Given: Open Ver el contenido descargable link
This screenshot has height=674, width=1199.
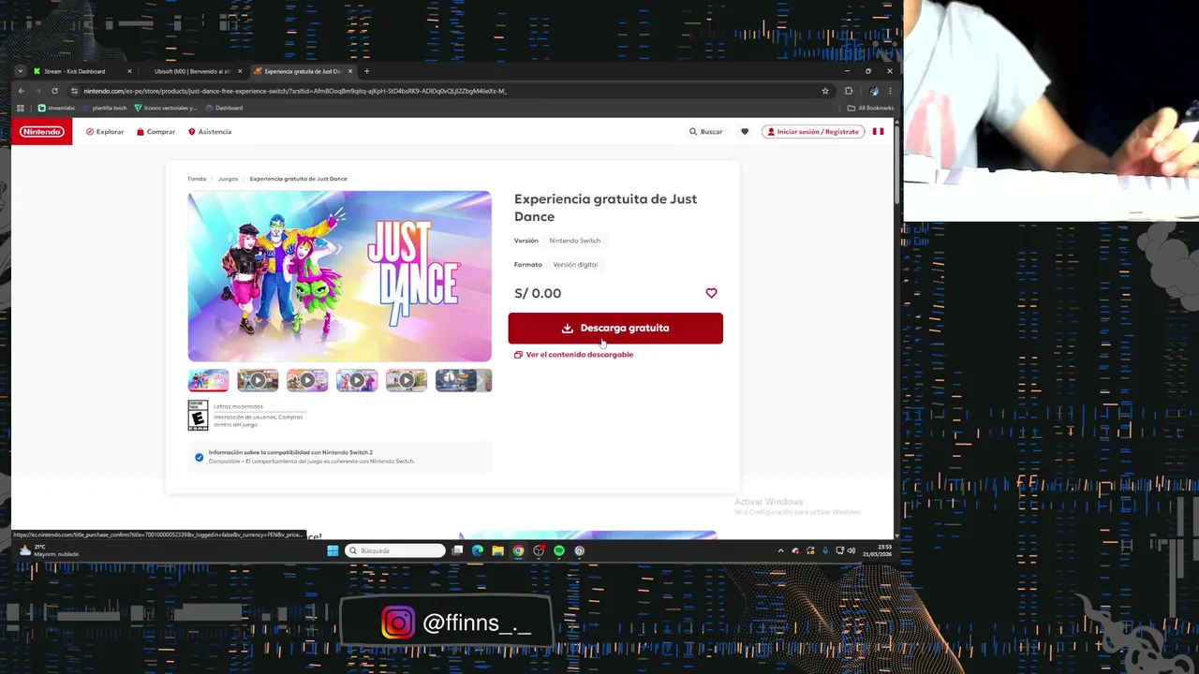Looking at the screenshot, I should point(573,355).
